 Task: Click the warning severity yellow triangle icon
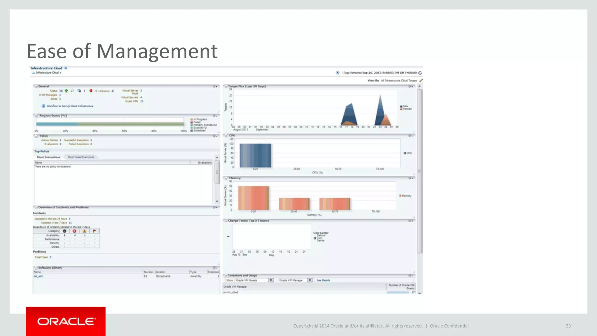(x=85, y=231)
